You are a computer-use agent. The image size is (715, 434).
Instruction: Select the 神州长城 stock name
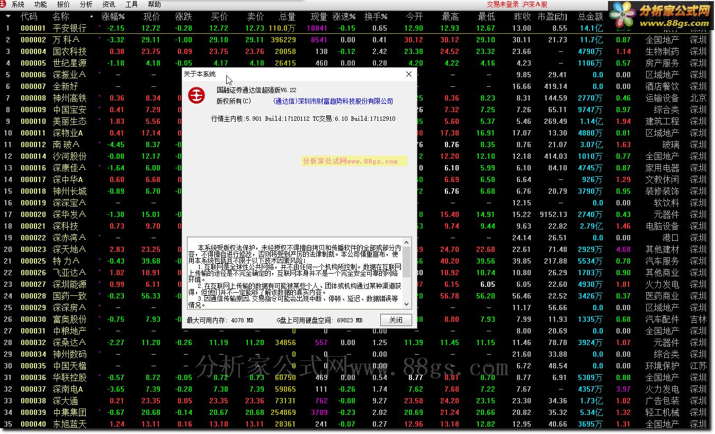point(69,191)
